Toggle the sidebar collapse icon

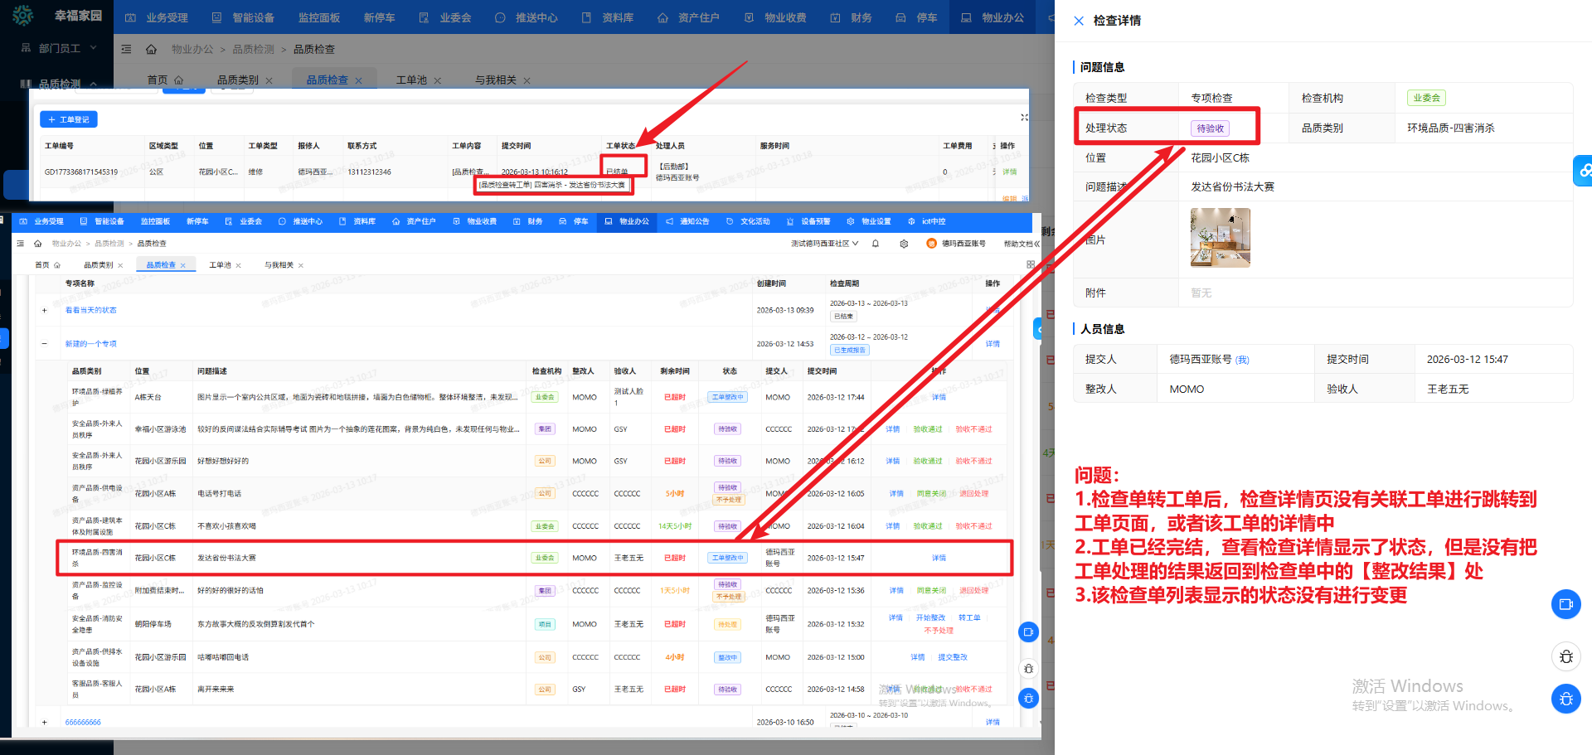126,50
